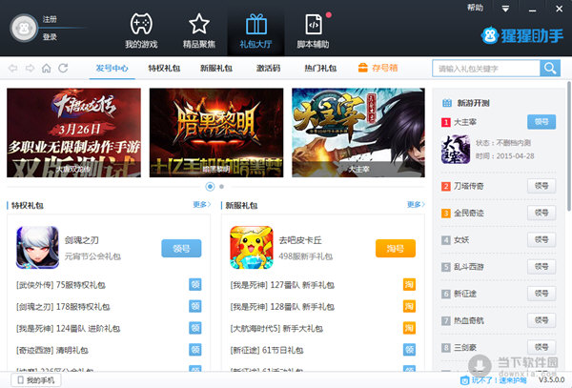This screenshot has width=572, height=388.
Task: Click 领号 button for 大主宰
Action: 541,122
